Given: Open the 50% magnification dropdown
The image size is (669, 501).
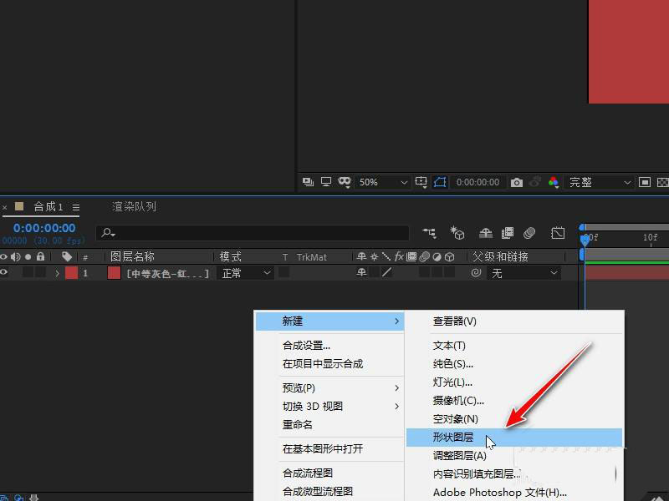Looking at the screenshot, I should [x=380, y=182].
